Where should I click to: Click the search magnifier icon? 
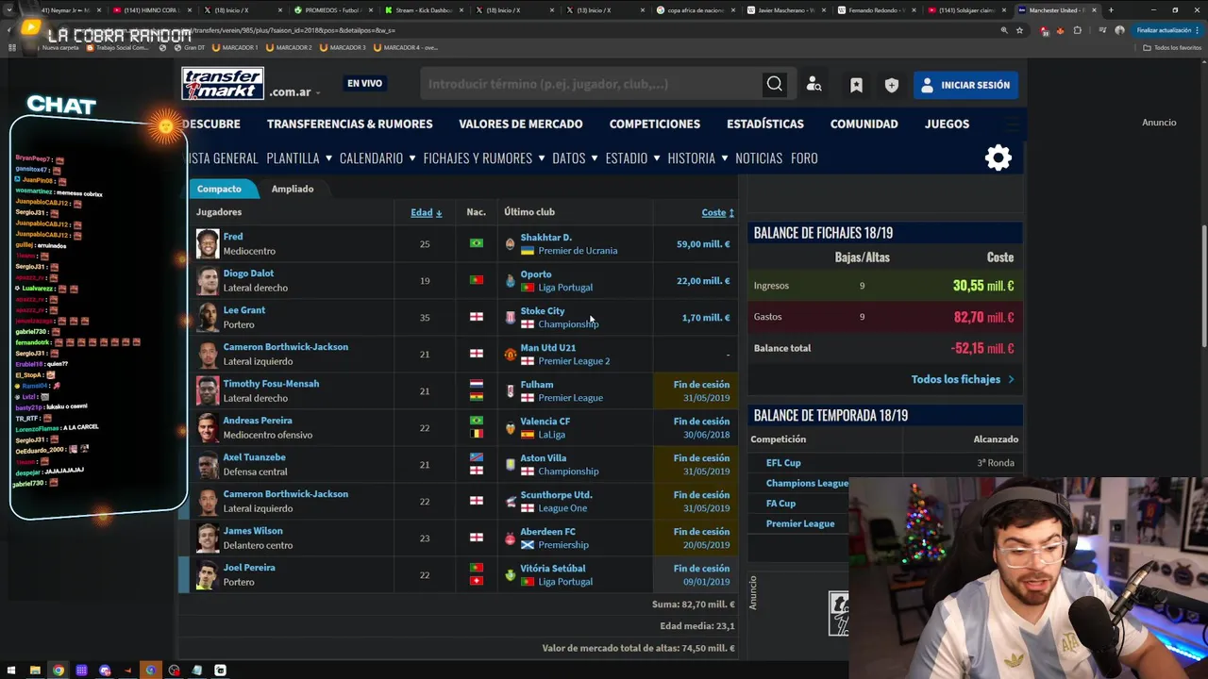point(774,84)
